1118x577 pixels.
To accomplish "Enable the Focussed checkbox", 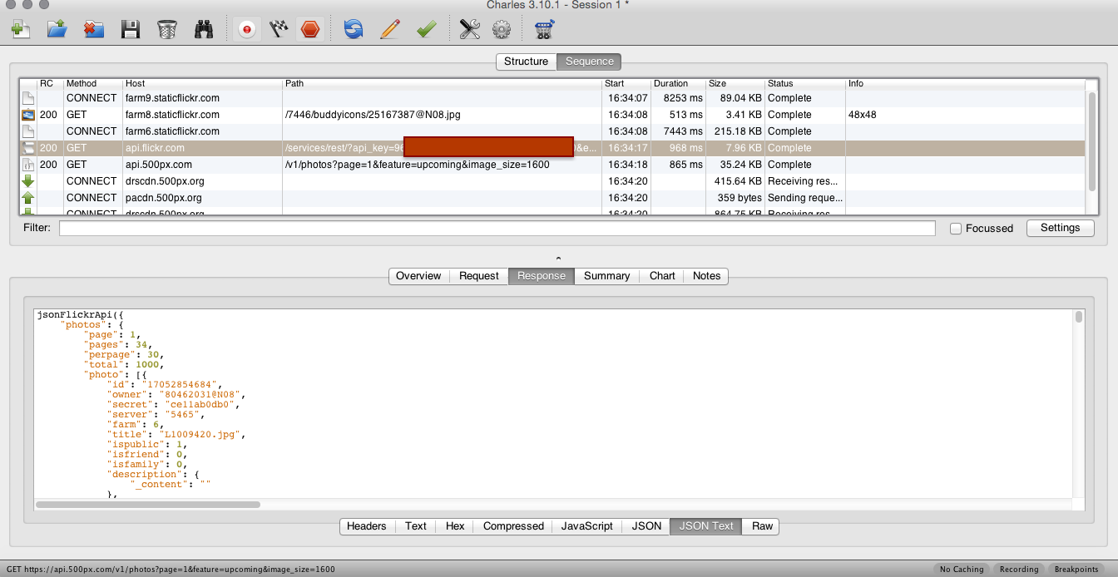I will click(956, 229).
